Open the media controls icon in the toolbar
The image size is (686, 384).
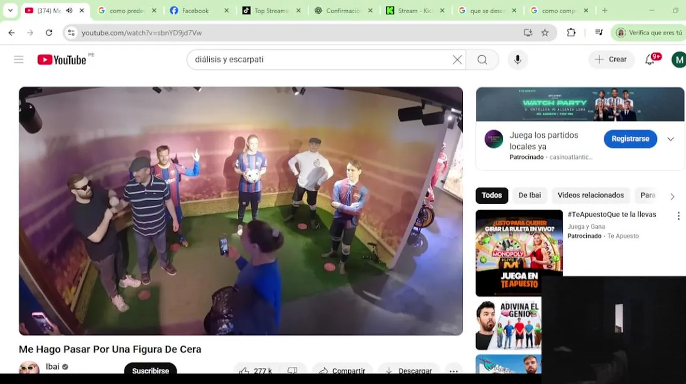point(599,33)
